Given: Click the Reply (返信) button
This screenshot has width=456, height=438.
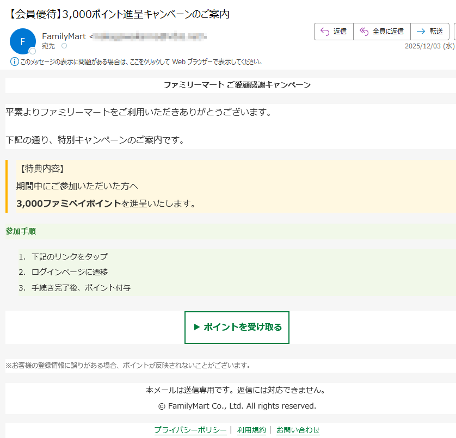Looking at the screenshot, I should [x=334, y=32].
